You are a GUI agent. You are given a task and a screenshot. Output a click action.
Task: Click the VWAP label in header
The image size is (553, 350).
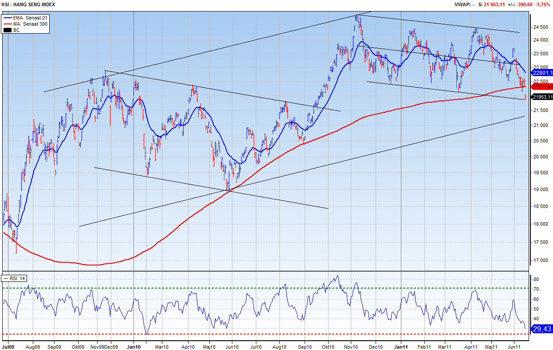tap(461, 4)
